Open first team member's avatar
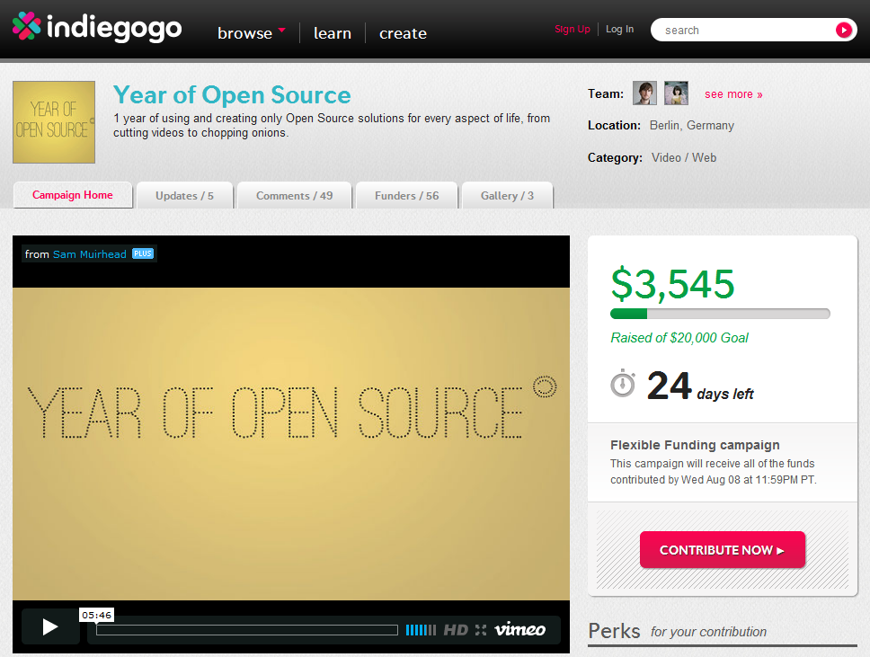870x657 pixels. (644, 93)
